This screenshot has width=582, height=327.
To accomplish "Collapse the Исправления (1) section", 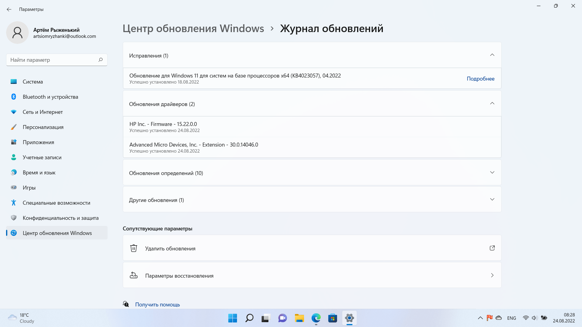I will [492, 55].
